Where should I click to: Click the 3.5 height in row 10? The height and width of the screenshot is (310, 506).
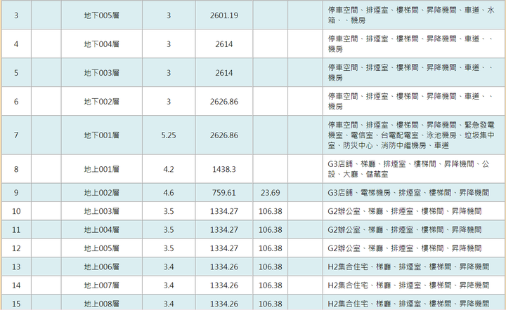pyautogui.click(x=169, y=211)
